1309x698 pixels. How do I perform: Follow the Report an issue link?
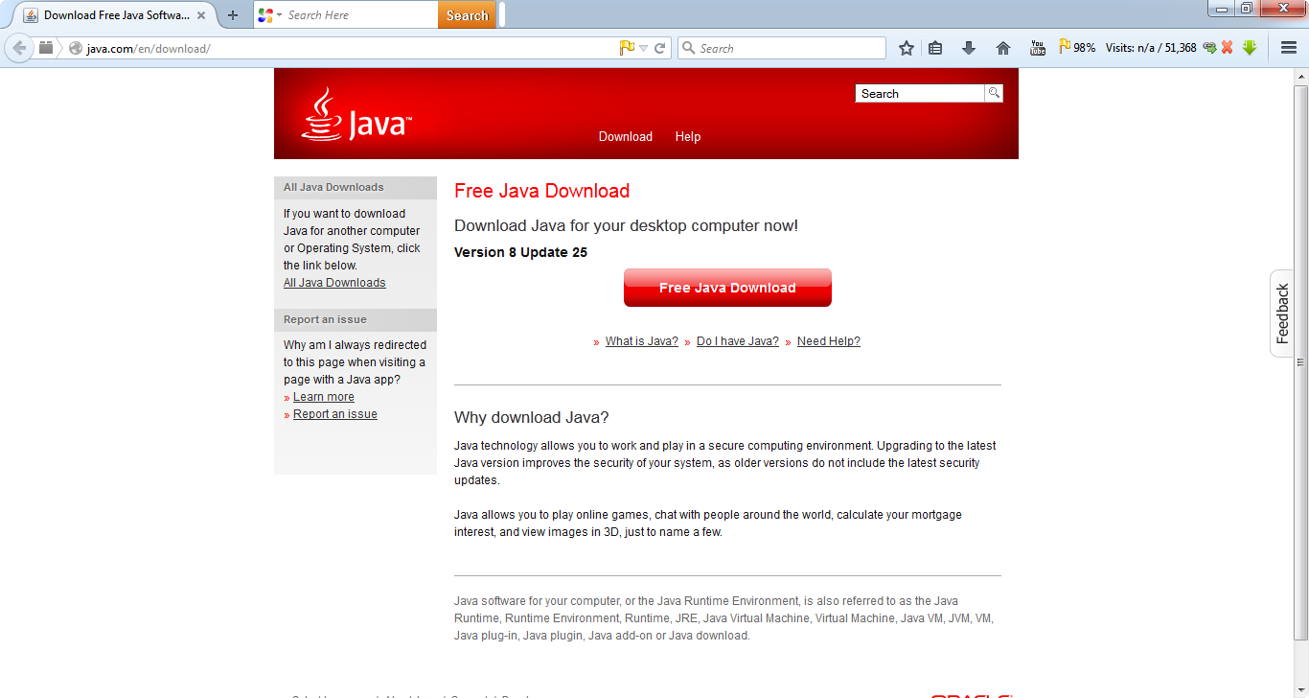tap(335, 414)
